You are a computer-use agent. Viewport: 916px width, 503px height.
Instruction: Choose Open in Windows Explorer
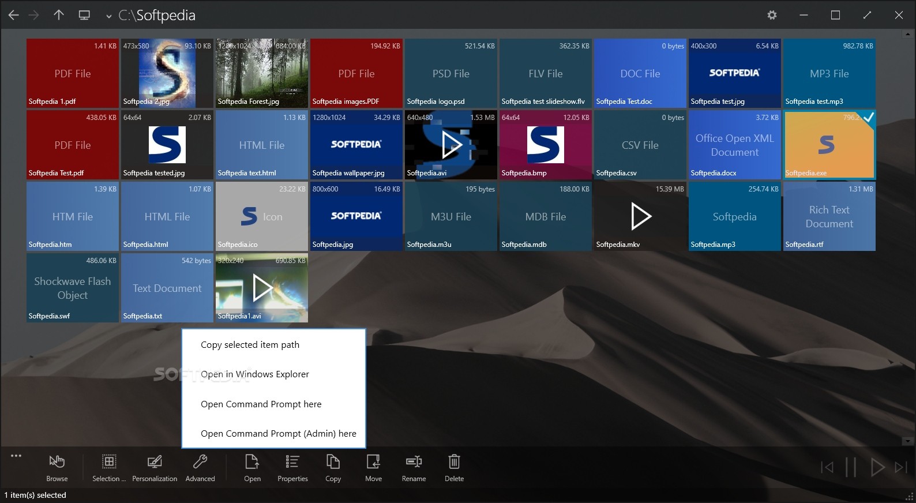[x=274, y=374]
